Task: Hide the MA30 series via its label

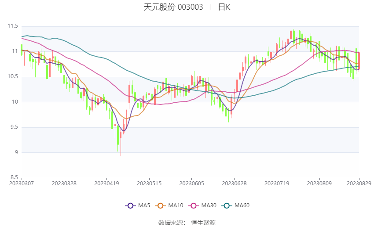Action: [209, 205]
